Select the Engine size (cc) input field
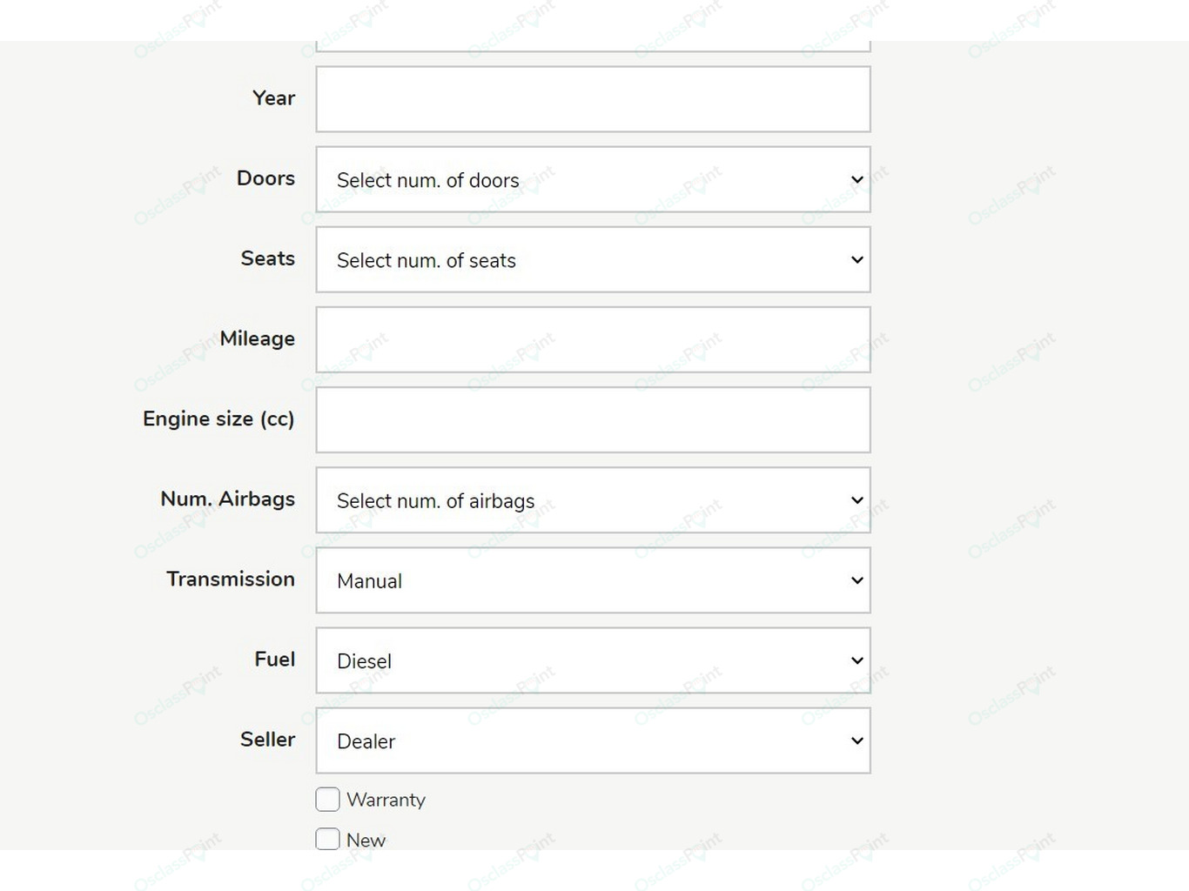This screenshot has height=891, width=1189. [593, 419]
